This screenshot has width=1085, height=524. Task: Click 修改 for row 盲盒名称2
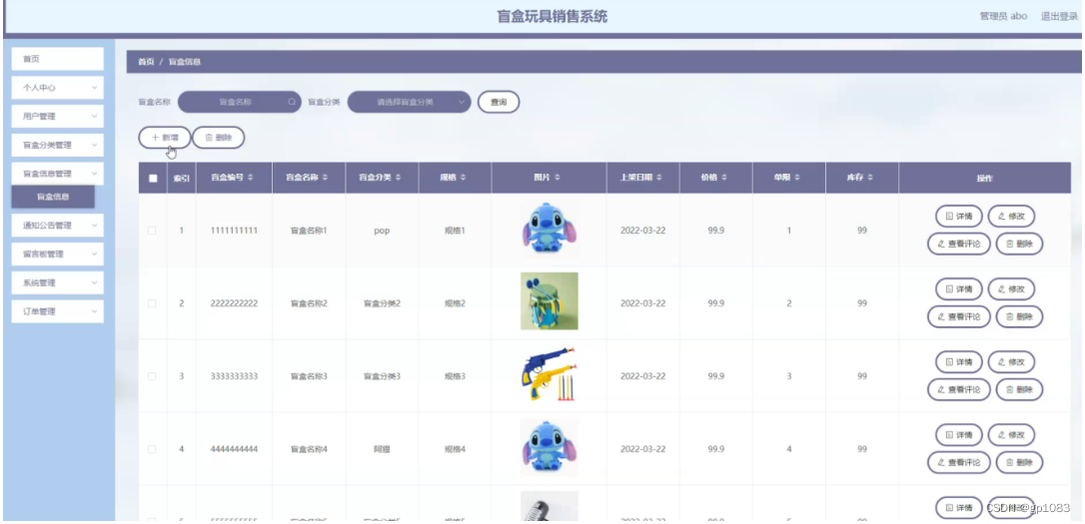pos(1011,289)
